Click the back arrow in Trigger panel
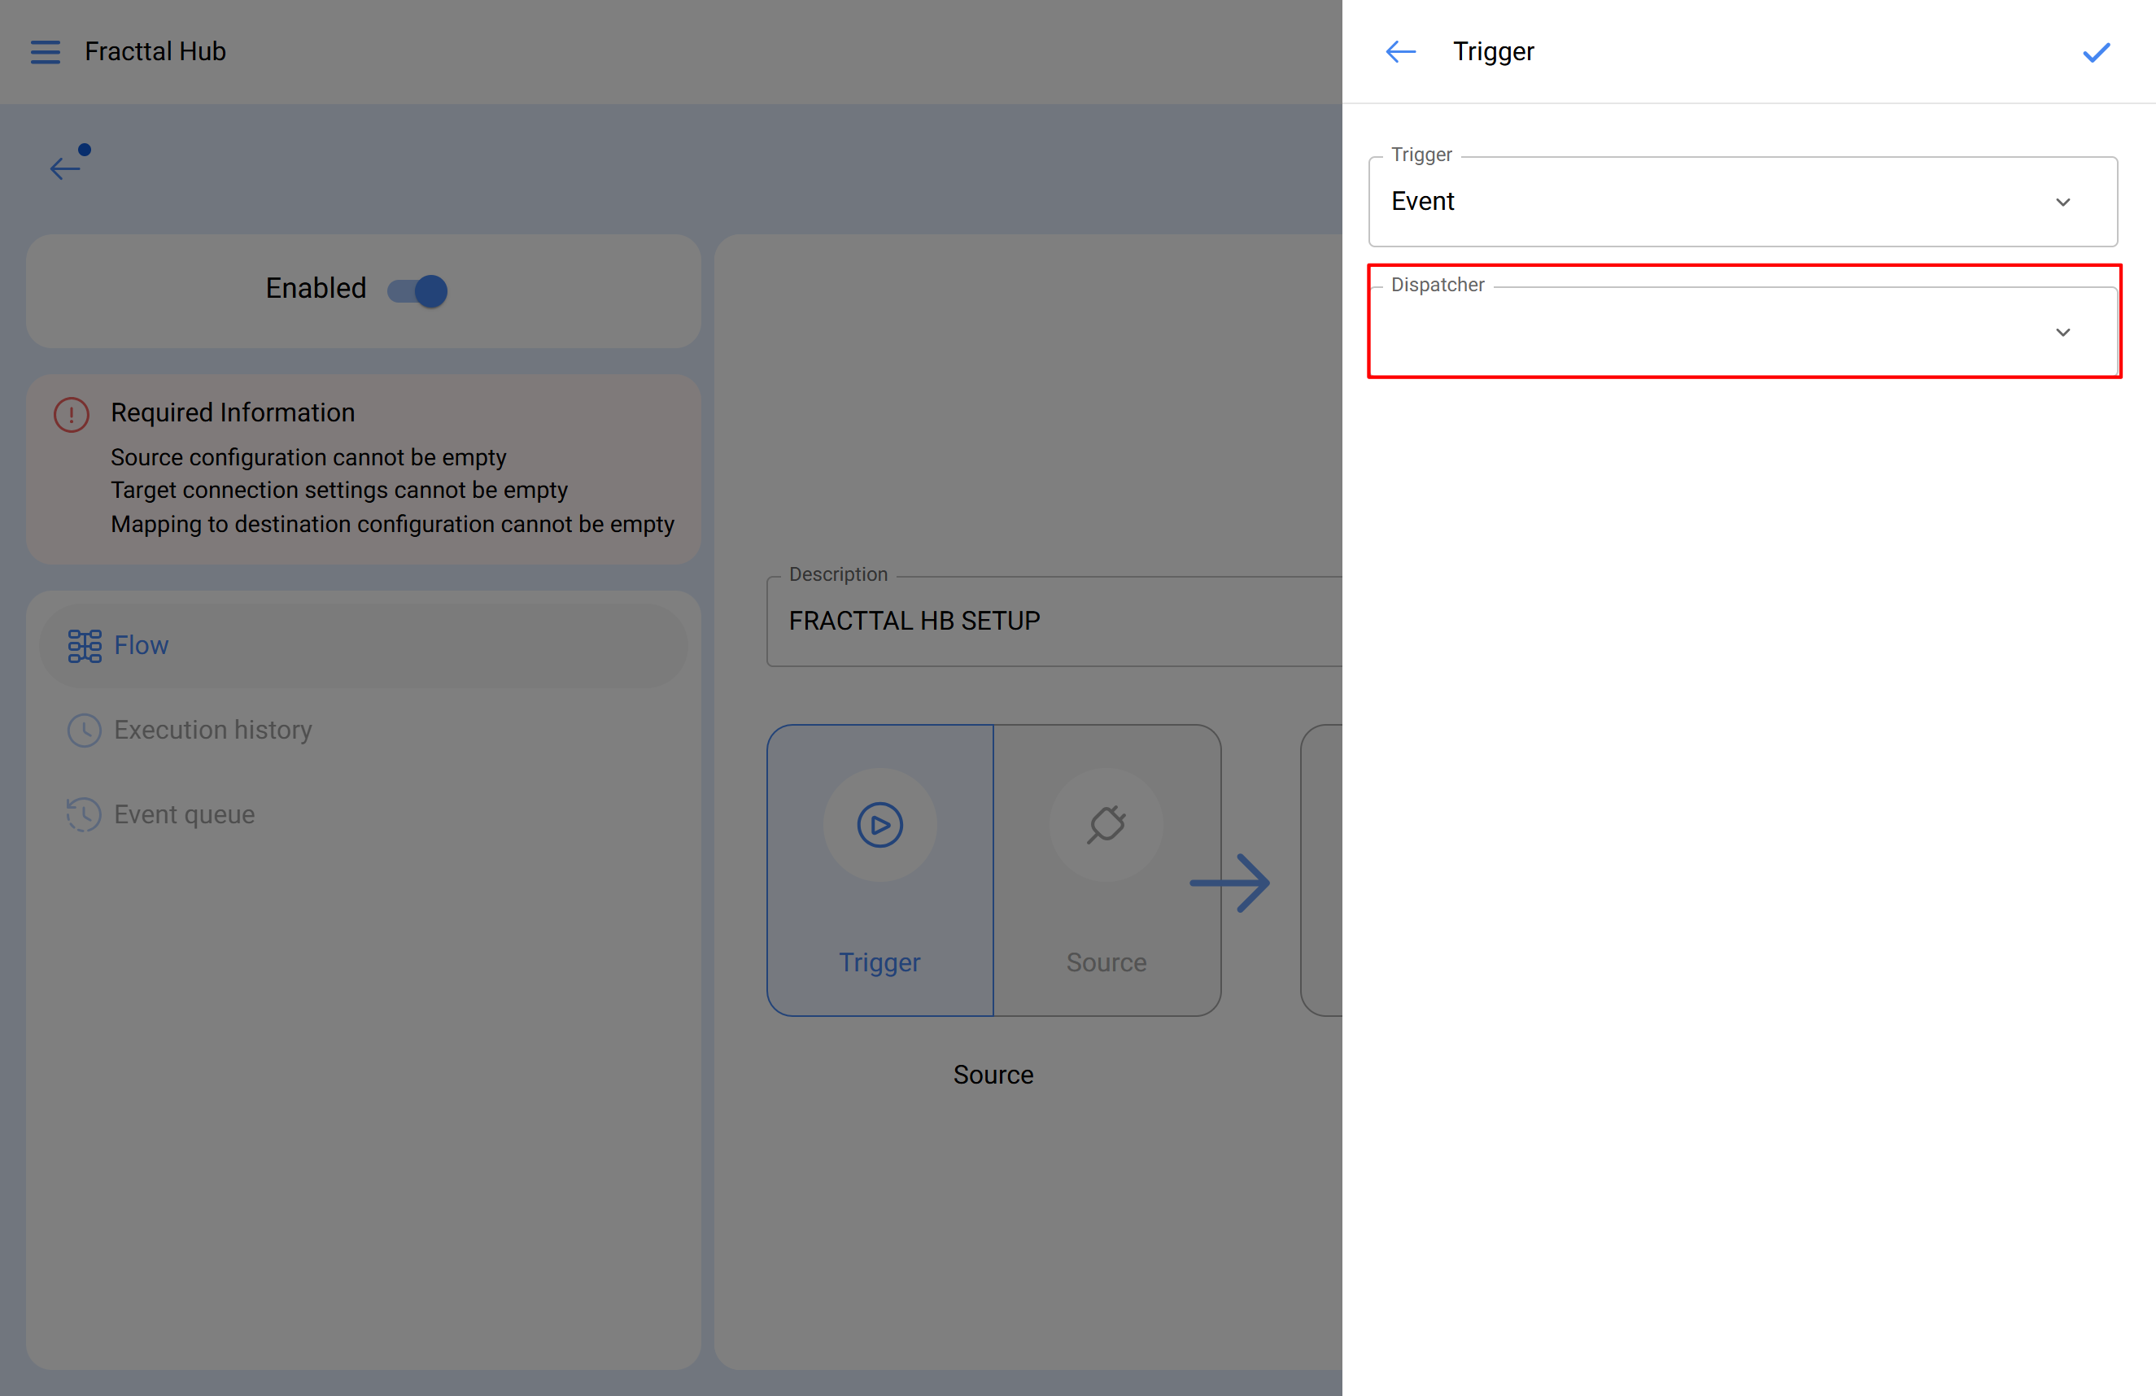The height and width of the screenshot is (1396, 2156). click(x=1400, y=51)
